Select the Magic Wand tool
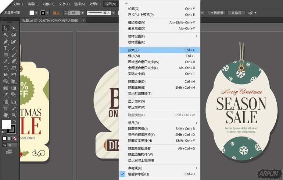The width and height of the screenshot is (283, 180). [x=6, y=35]
